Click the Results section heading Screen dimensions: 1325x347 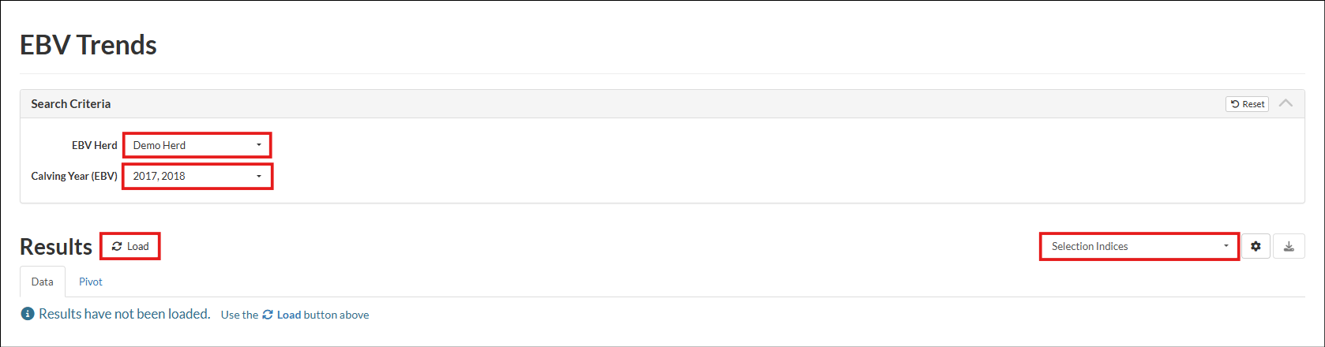56,246
